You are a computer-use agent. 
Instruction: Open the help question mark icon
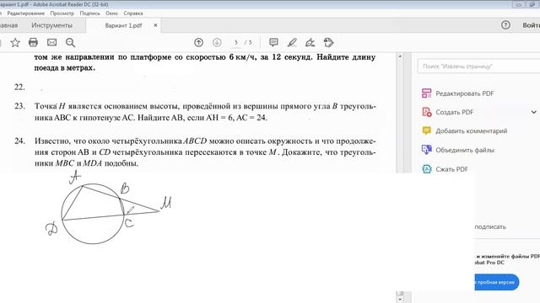[x=505, y=24]
